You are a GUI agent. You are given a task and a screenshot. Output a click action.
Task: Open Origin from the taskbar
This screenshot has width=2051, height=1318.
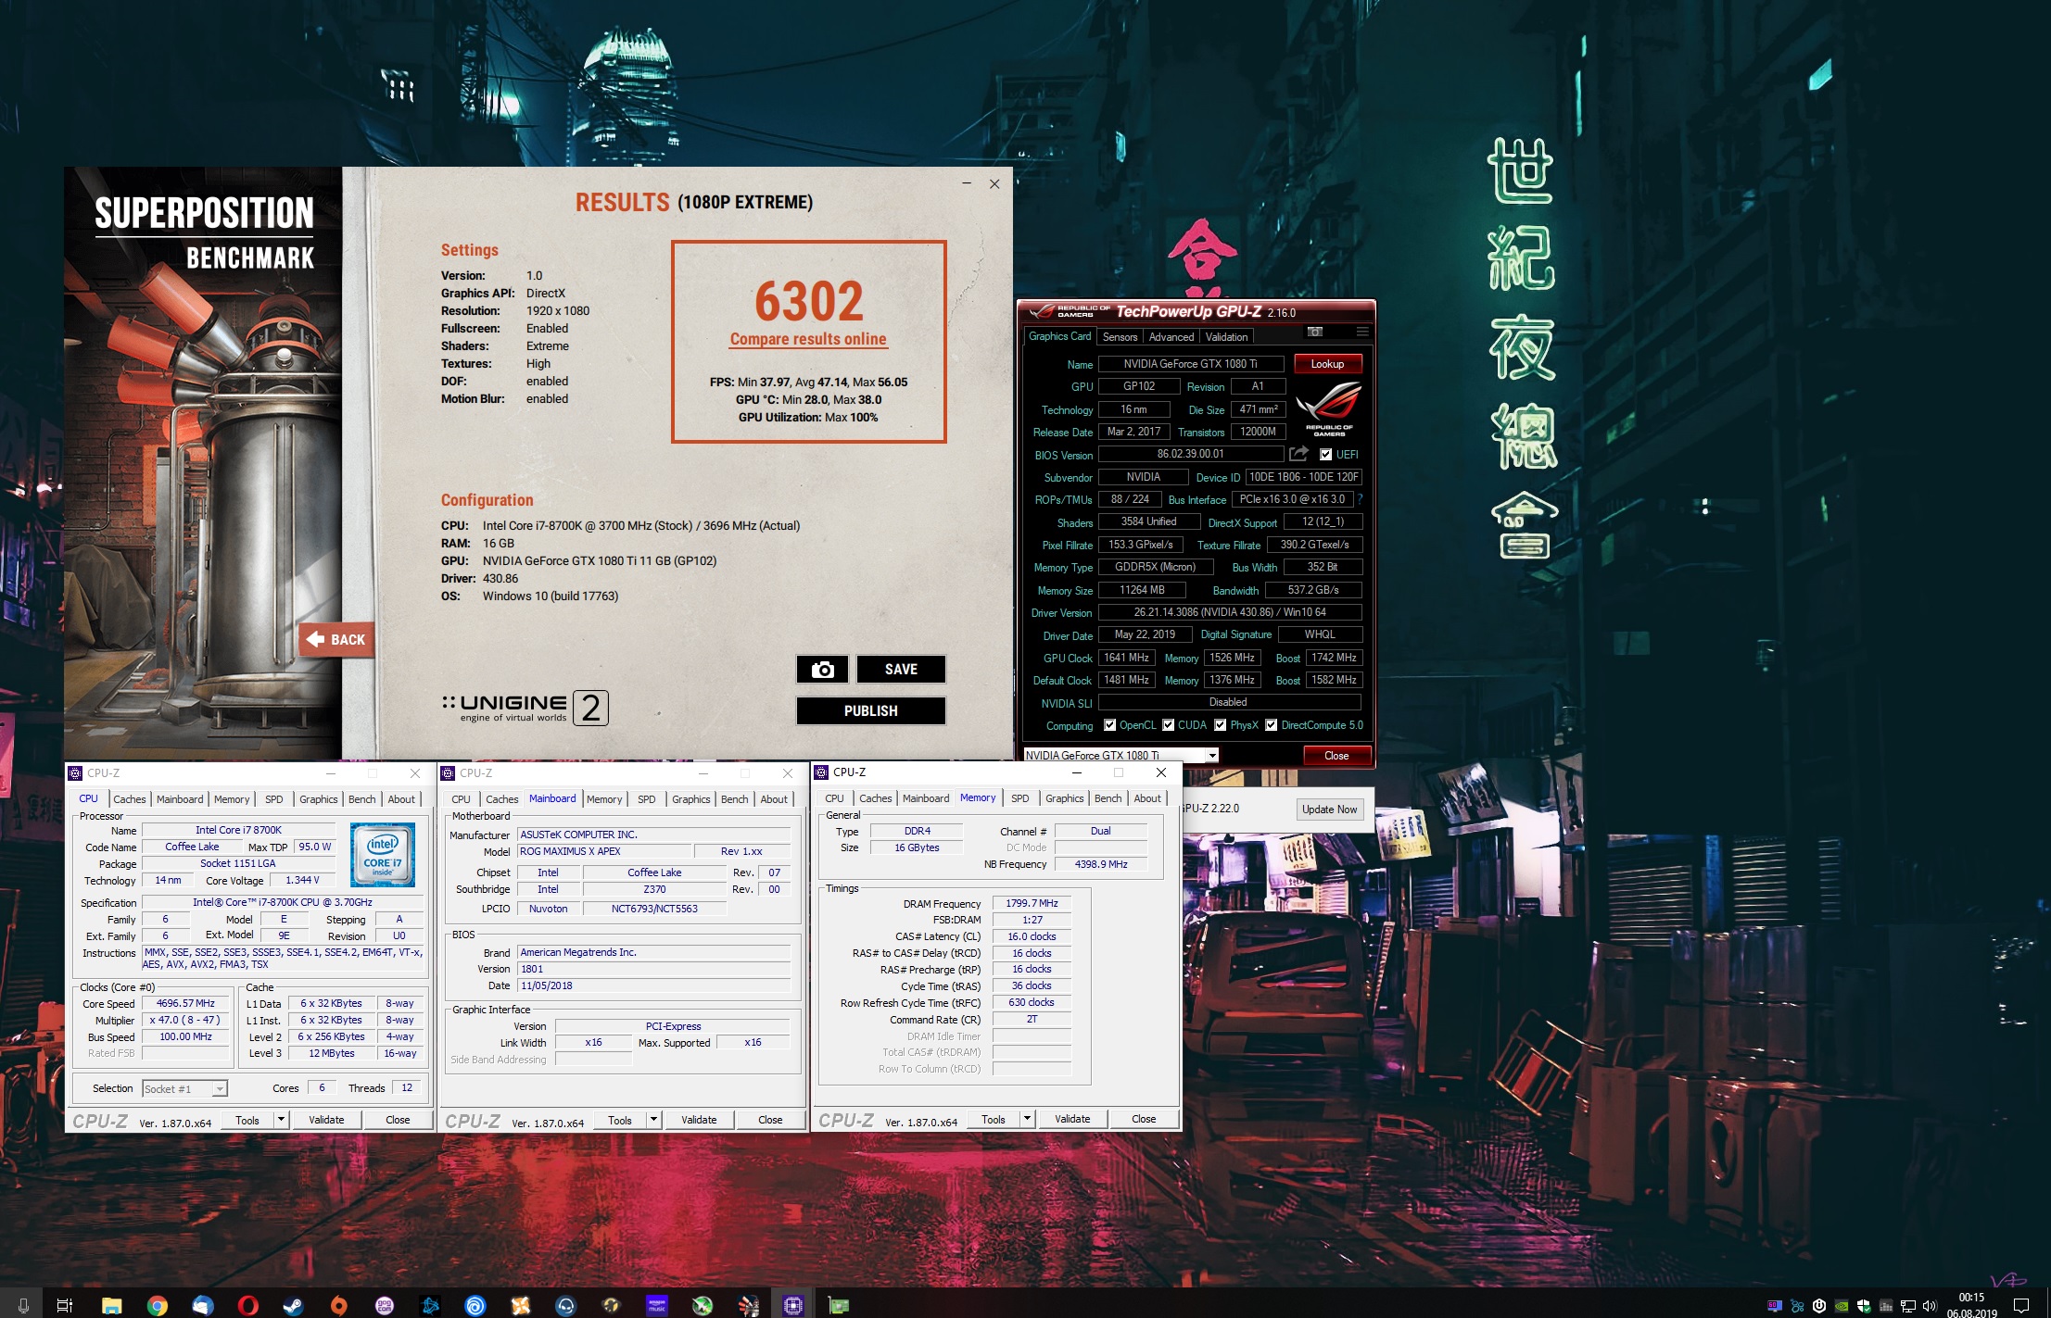pos(339,1305)
